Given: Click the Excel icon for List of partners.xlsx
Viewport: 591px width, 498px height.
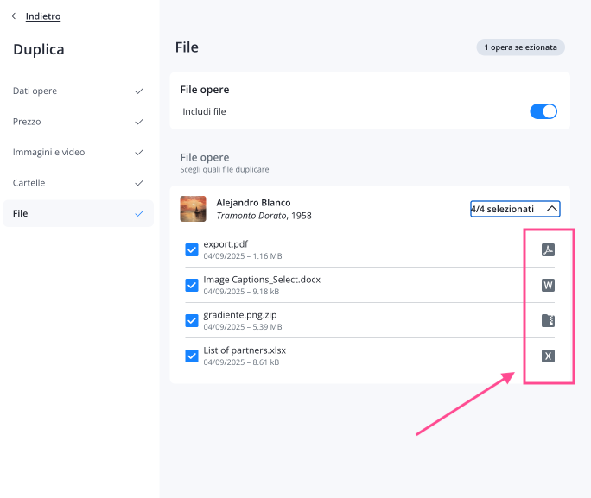Looking at the screenshot, I should [547, 356].
